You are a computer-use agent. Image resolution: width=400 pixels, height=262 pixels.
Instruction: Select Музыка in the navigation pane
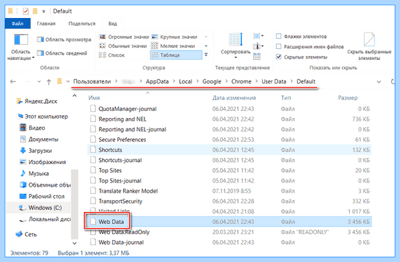tap(39, 173)
